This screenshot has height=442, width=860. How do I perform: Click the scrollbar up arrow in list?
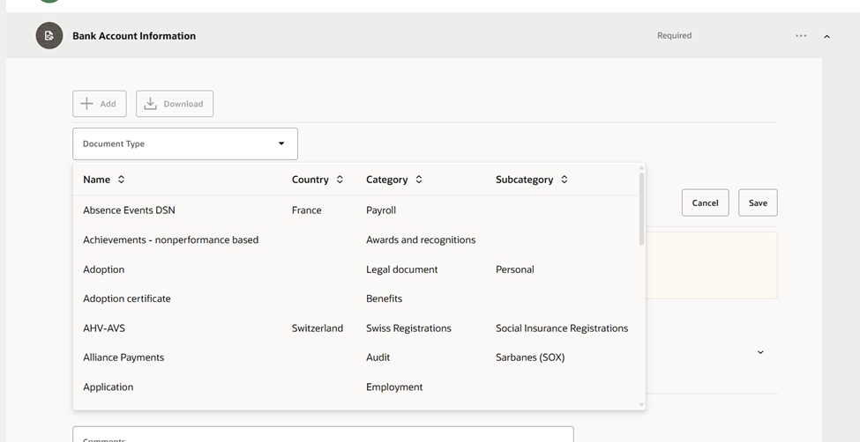click(642, 167)
